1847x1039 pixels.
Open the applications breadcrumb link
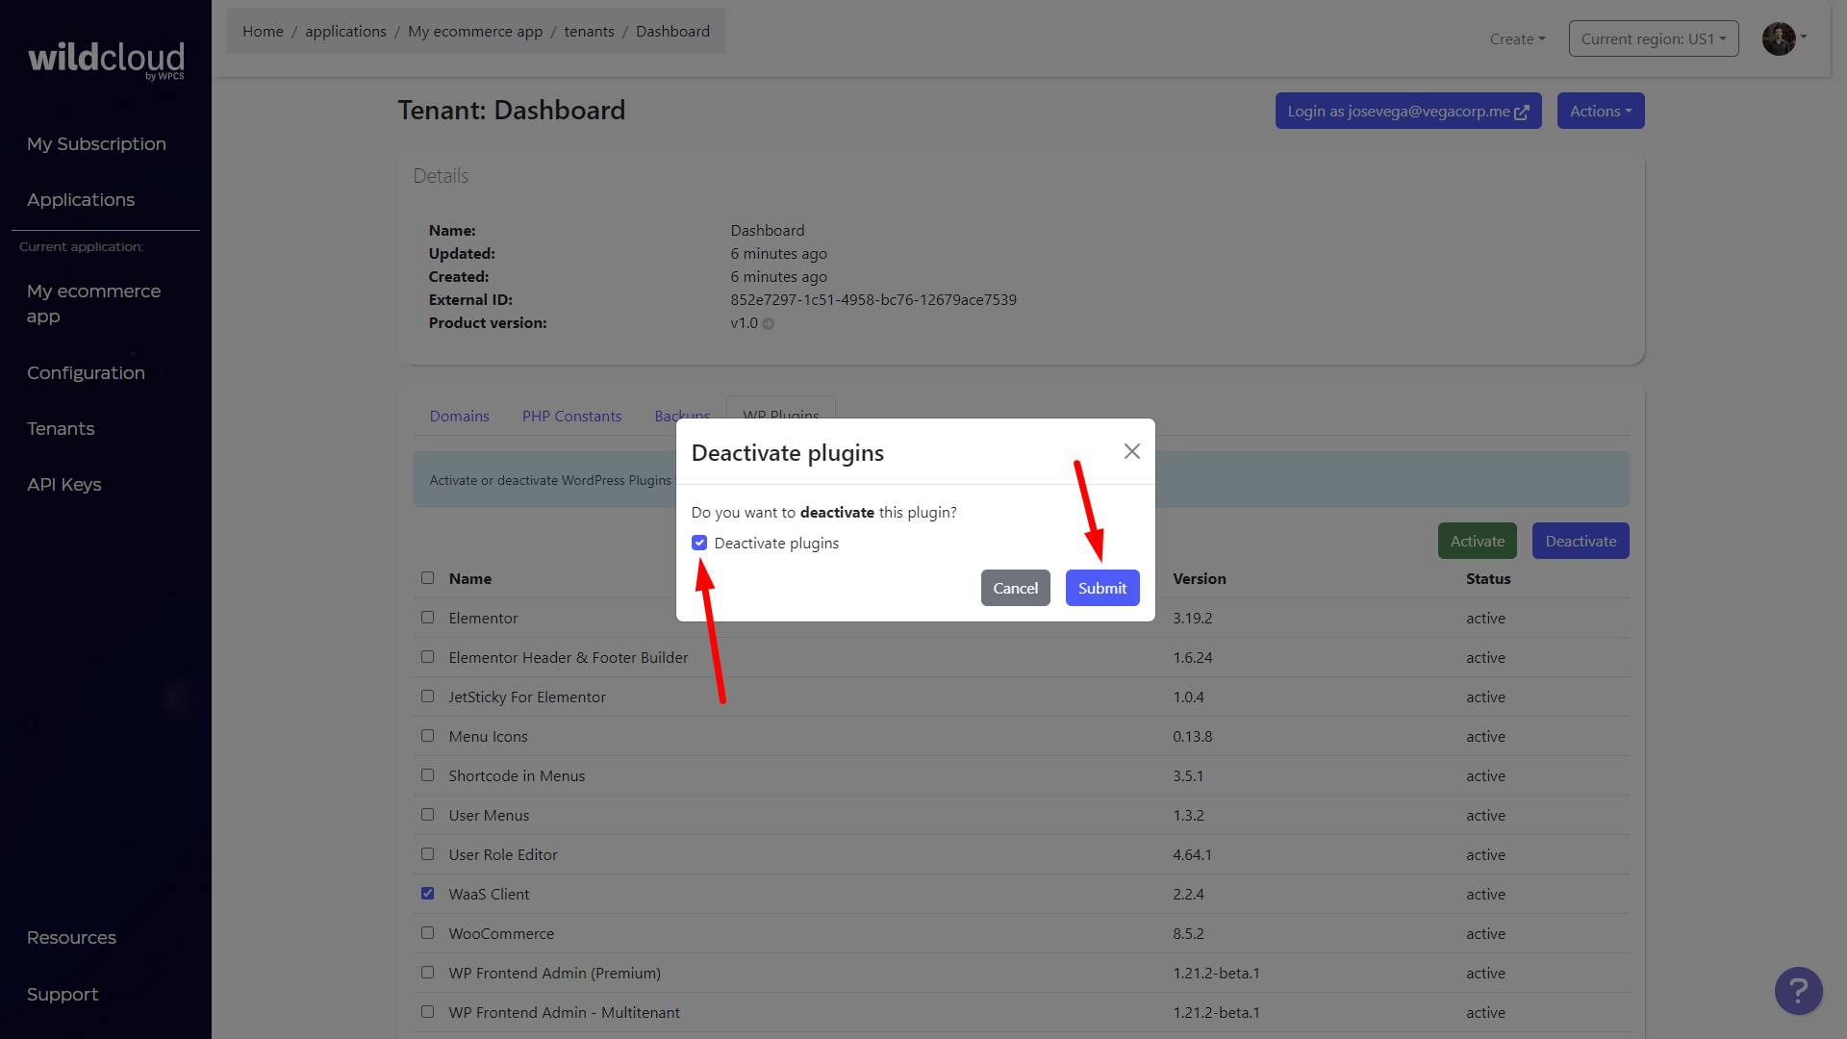[x=345, y=31]
